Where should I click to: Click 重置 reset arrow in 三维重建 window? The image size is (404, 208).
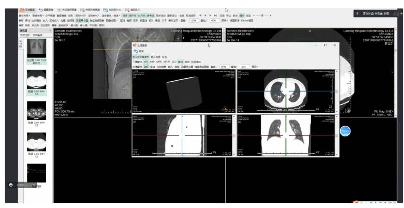pos(136,51)
